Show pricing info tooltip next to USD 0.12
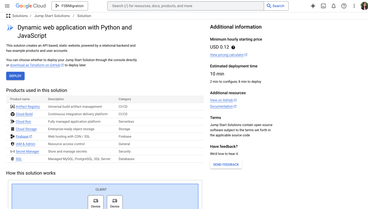 coord(233,47)
